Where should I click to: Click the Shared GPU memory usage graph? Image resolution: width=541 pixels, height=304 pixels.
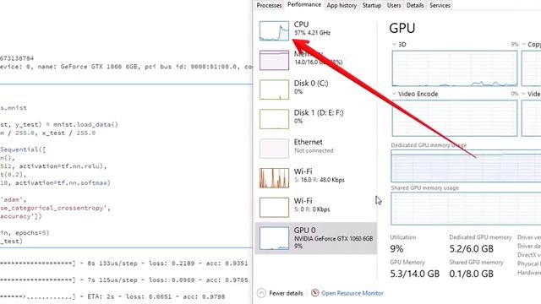coord(466,209)
